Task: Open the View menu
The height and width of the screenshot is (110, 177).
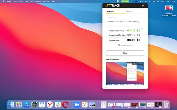Action: pyautogui.click(x=26, y=1)
